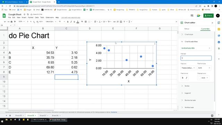222x125 pixels.
Task: Open the fill color picker
Action: 82,22
